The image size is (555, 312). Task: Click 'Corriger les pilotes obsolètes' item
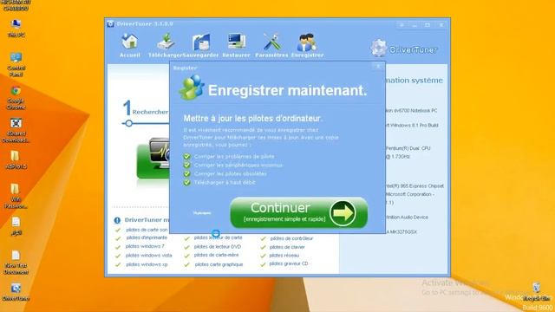[x=231, y=173]
